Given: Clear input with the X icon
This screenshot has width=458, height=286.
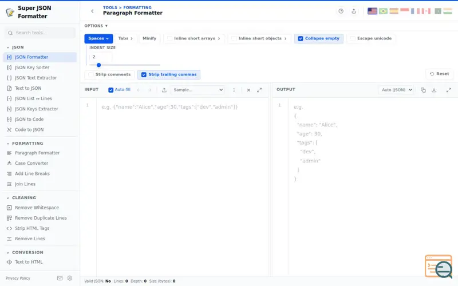Looking at the screenshot, I should coord(248,90).
